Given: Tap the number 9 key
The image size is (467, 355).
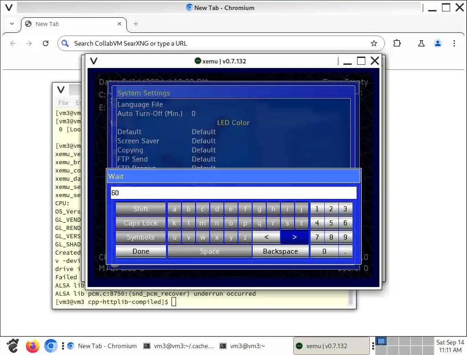Looking at the screenshot, I should [345, 237].
